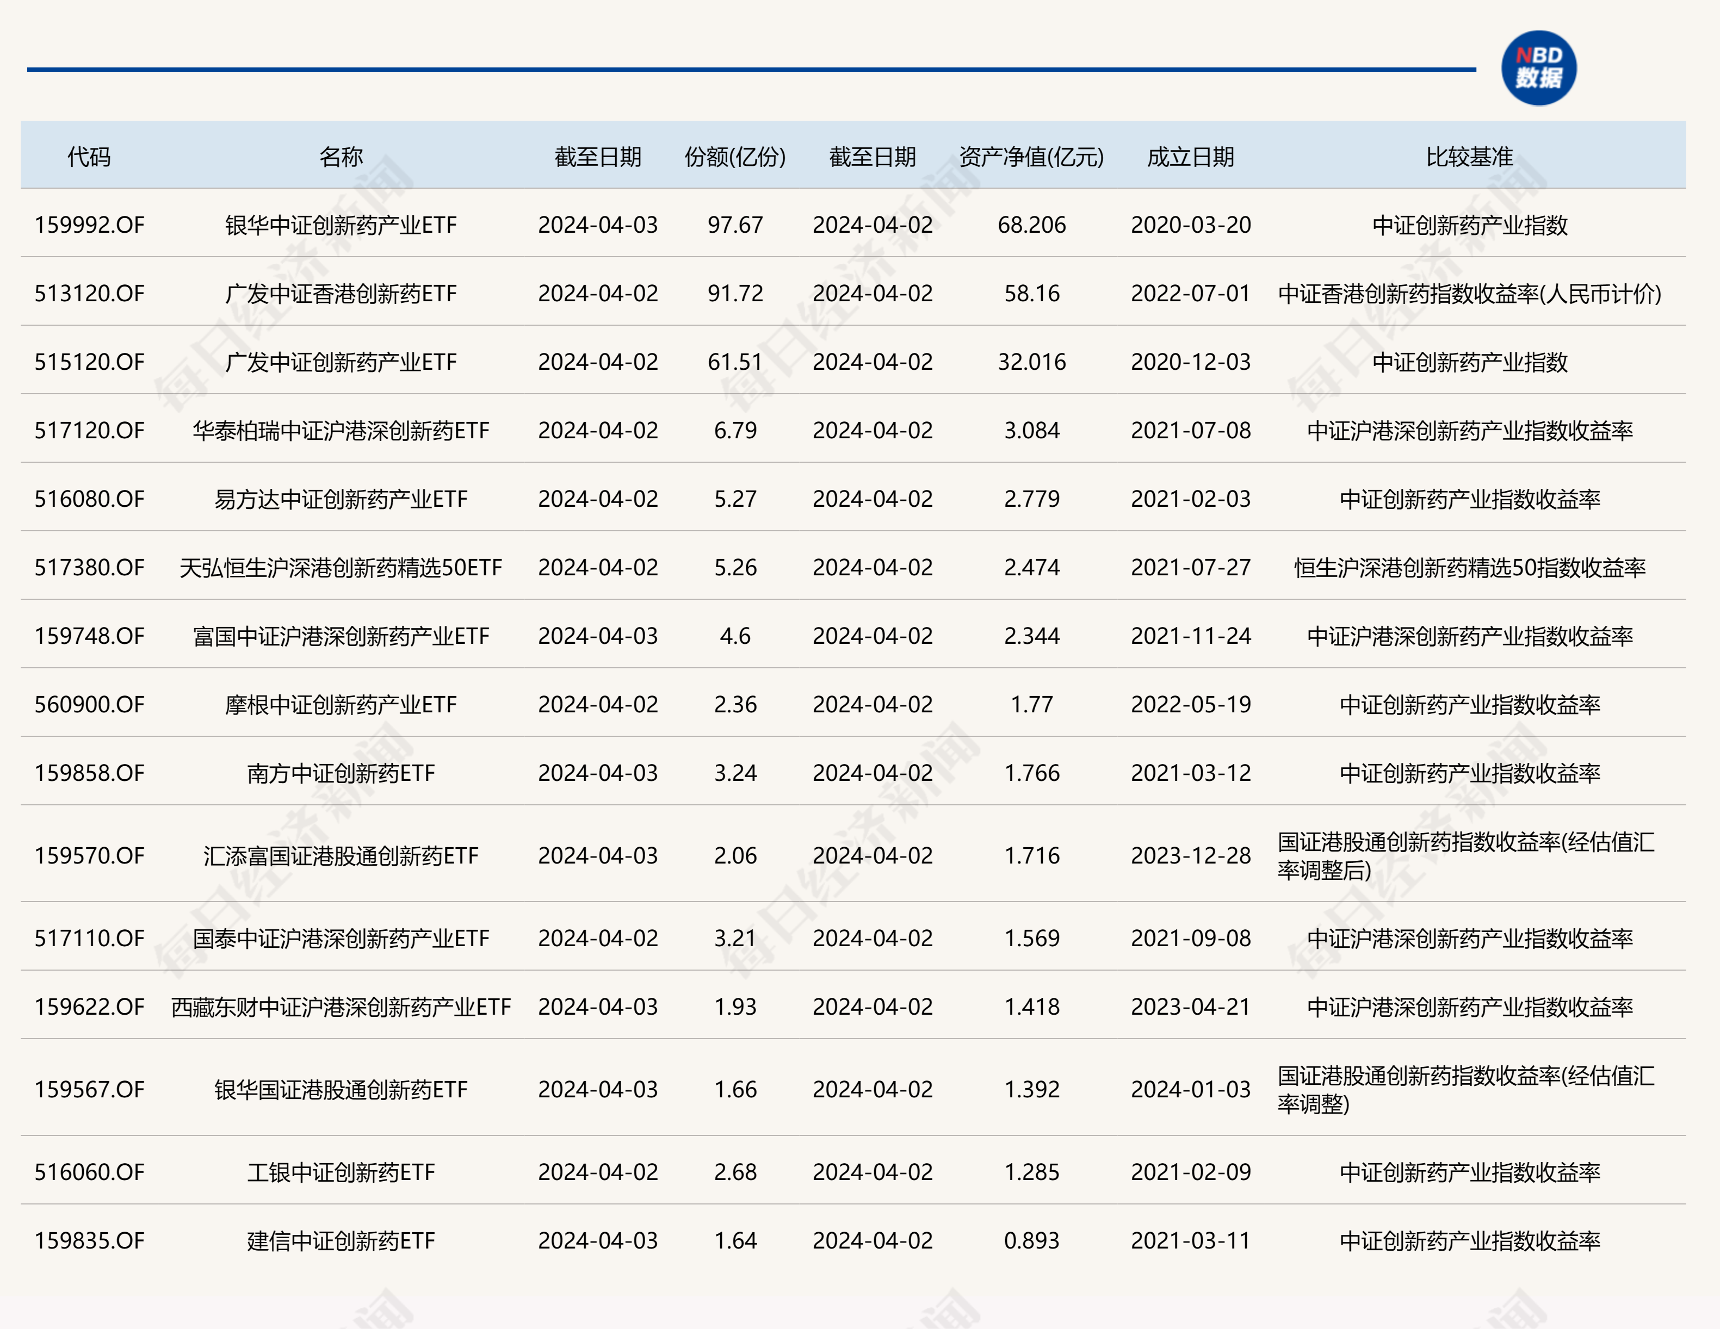Screen dimensions: 1720x1329
Task: Select 易方达中证创新药产业ETF name cell
Action: [x=341, y=499]
